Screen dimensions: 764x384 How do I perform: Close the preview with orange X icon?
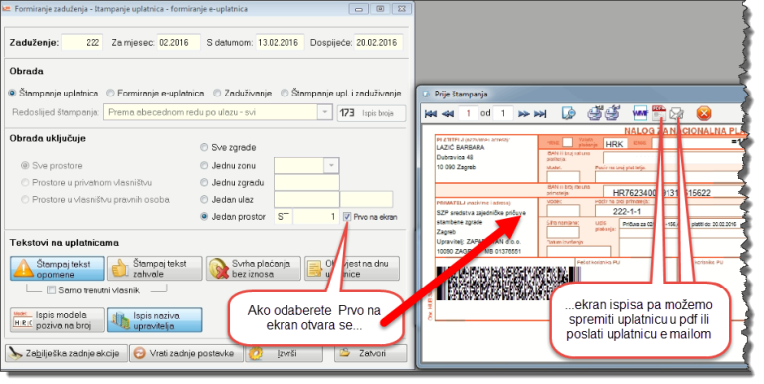click(704, 113)
